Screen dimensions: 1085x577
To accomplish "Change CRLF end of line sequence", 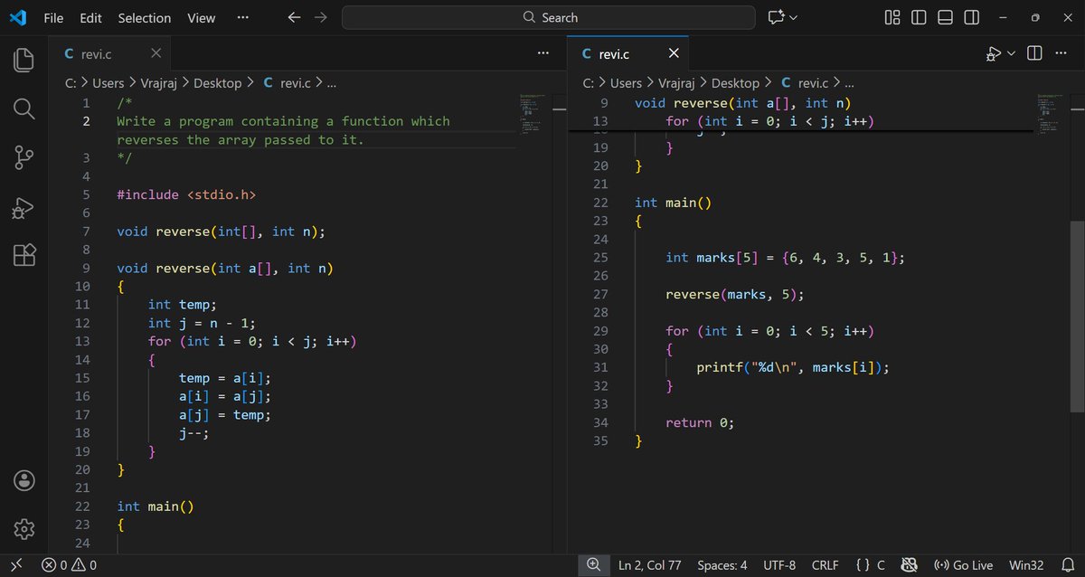I will [x=825, y=565].
